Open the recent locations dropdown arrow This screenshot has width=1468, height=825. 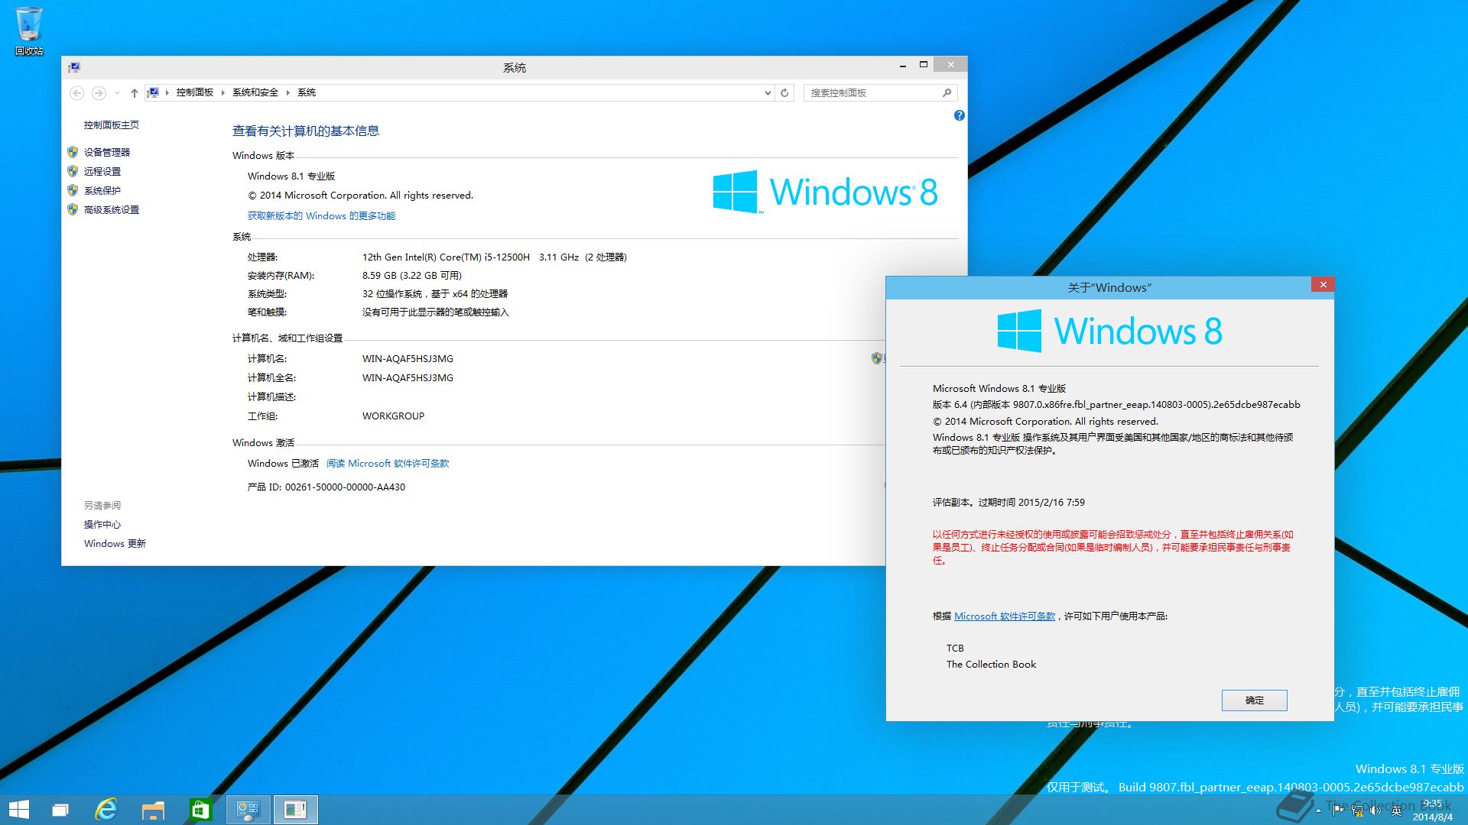click(117, 92)
